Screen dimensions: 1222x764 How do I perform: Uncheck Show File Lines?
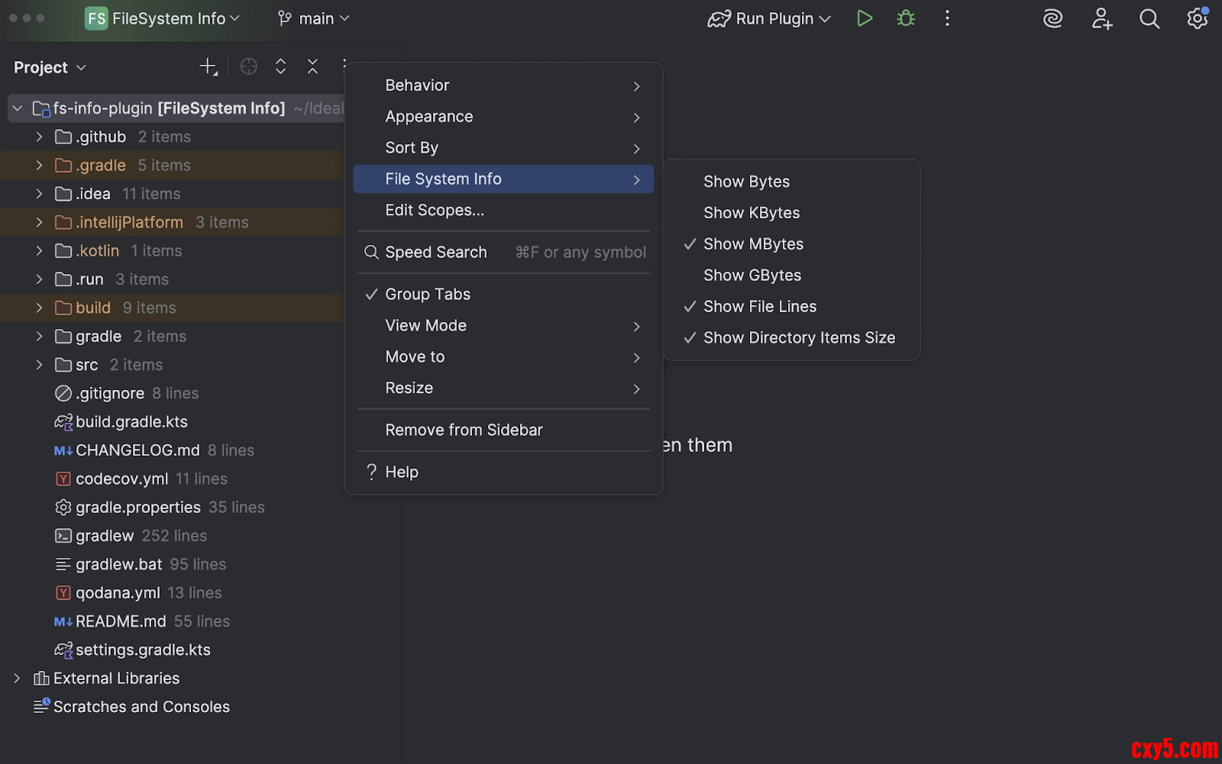click(759, 307)
